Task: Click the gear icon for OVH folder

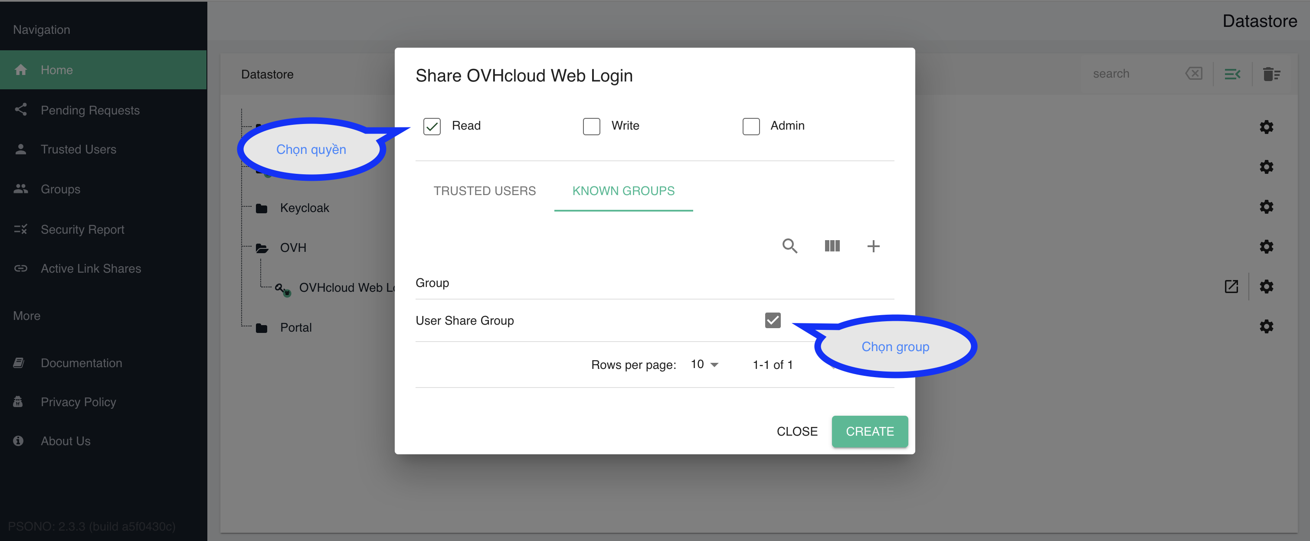Action: pyautogui.click(x=1266, y=247)
